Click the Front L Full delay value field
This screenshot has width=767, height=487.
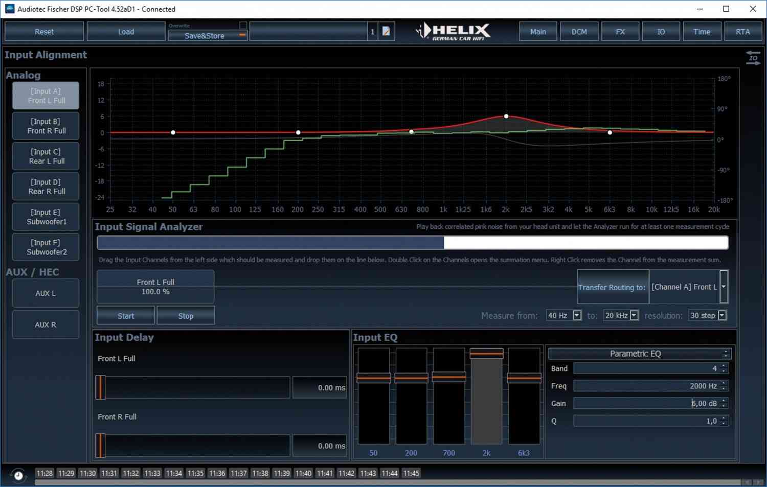(x=320, y=388)
